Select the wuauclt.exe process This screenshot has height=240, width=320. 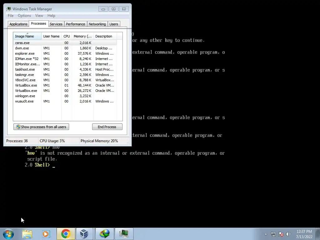(65, 101)
